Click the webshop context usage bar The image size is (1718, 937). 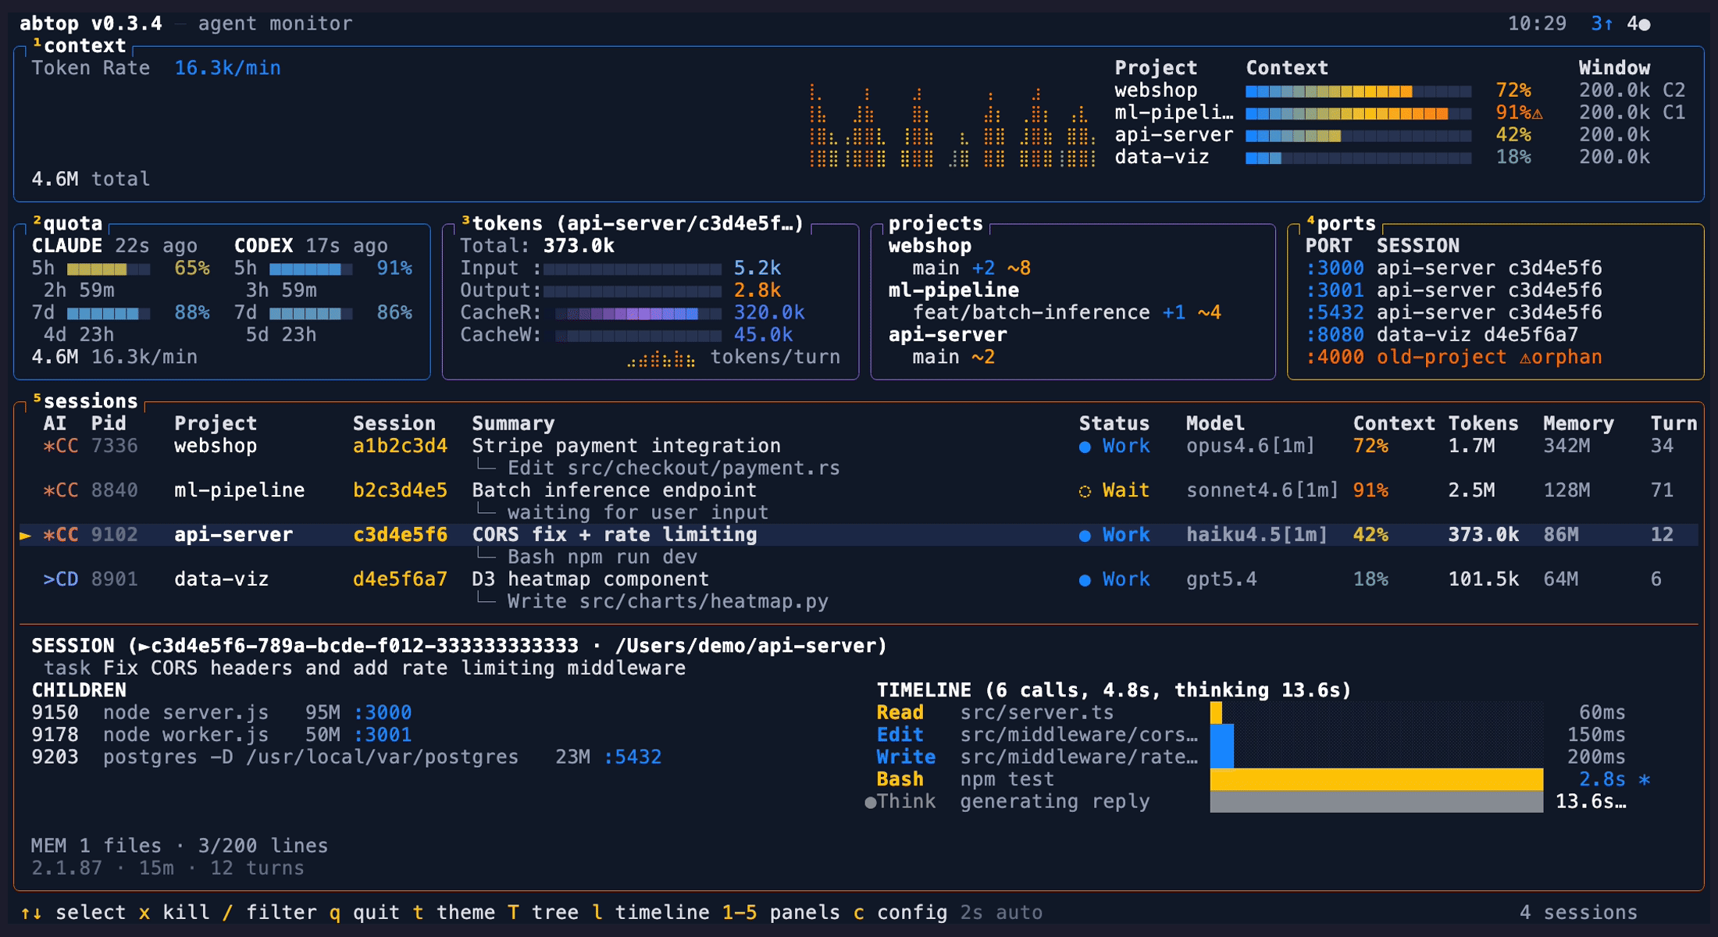1358,91
